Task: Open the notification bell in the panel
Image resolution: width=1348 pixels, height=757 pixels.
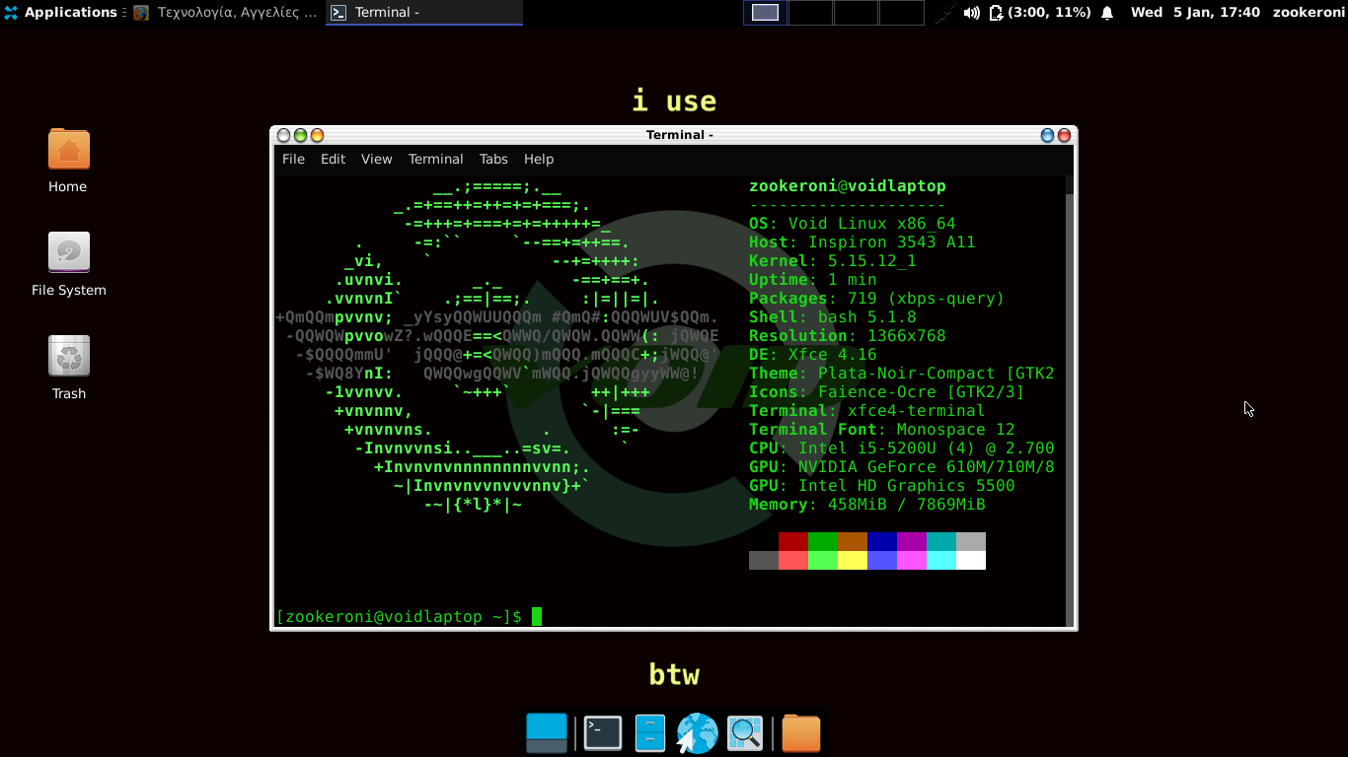Action: point(1107,13)
